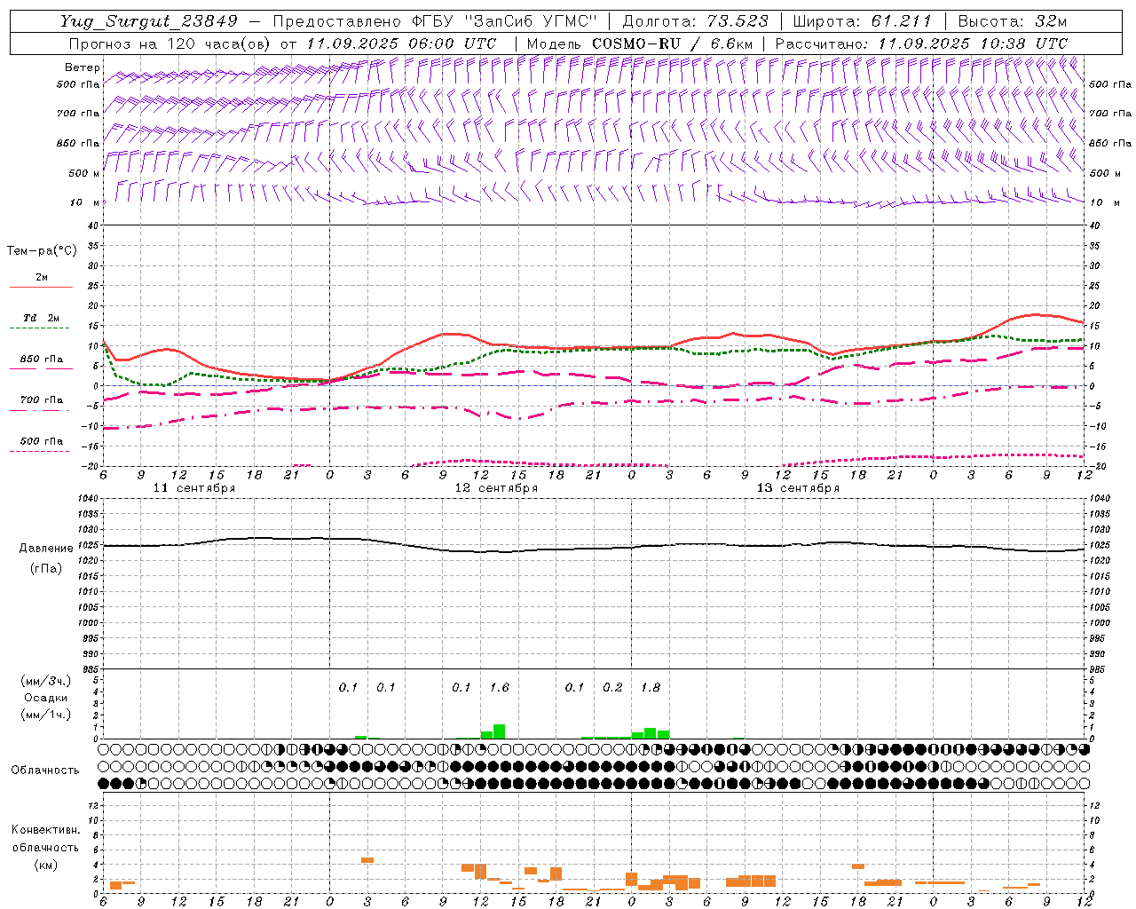Click the Тем-ра(°C) axis label

point(42,250)
